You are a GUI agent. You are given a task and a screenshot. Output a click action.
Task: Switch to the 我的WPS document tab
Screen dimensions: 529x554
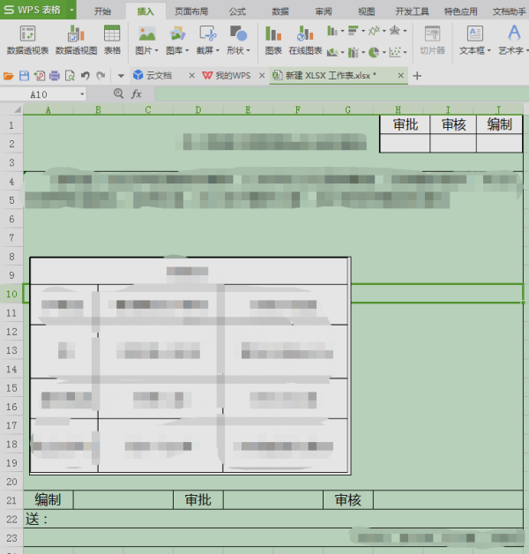[233, 76]
